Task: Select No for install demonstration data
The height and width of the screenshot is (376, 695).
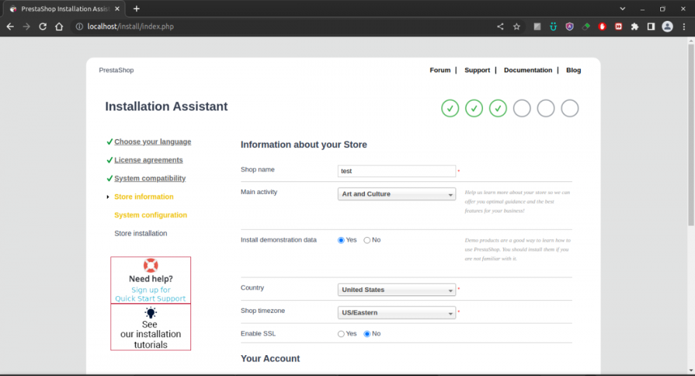Action: [367, 240]
